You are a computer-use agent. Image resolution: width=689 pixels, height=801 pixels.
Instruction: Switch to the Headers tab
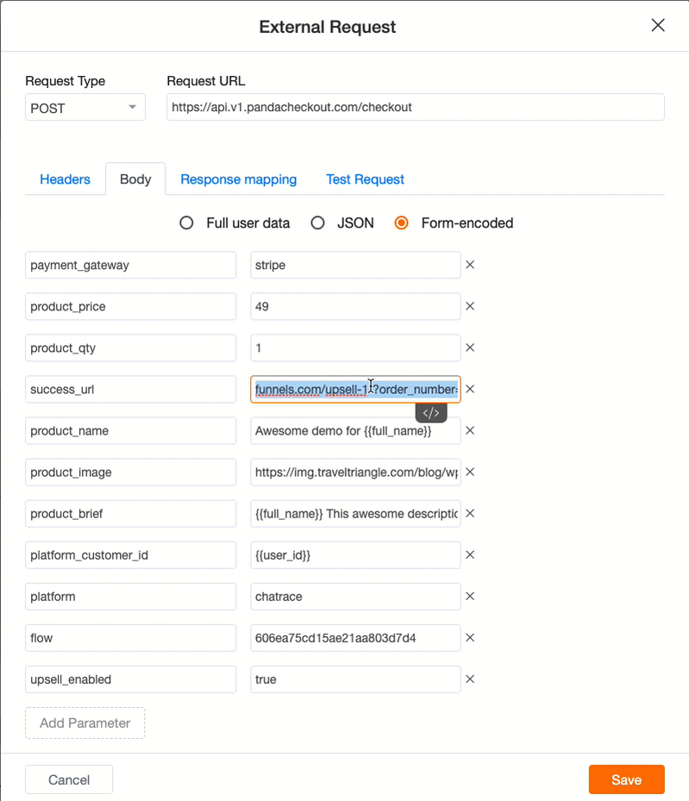pyautogui.click(x=65, y=179)
